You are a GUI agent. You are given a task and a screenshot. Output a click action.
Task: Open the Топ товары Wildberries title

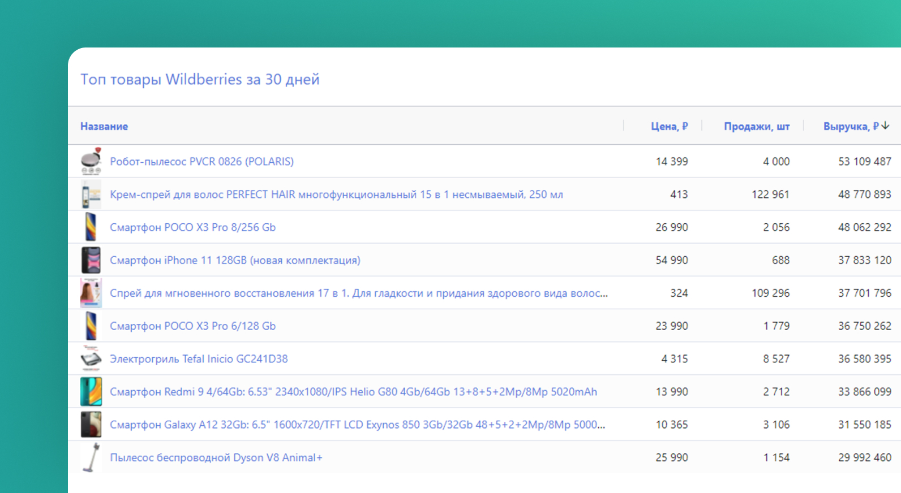[200, 80]
